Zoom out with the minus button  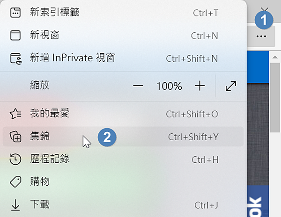click(x=138, y=86)
